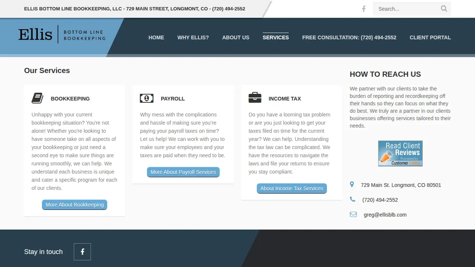Click the Stay in touch text
475x267 pixels.
click(43, 252)
